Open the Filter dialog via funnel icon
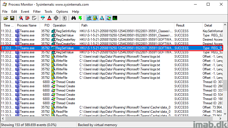Screen dimensions: 228x128 [x=43, y=18]
